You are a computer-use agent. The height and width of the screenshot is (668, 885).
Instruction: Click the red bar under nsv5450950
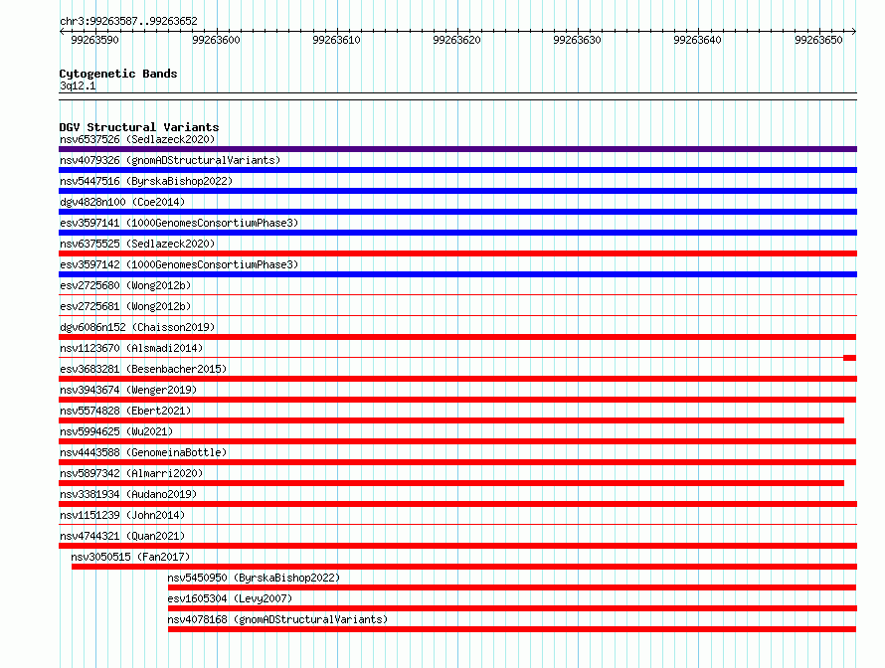pyautogui.click(x=512, y=587)
